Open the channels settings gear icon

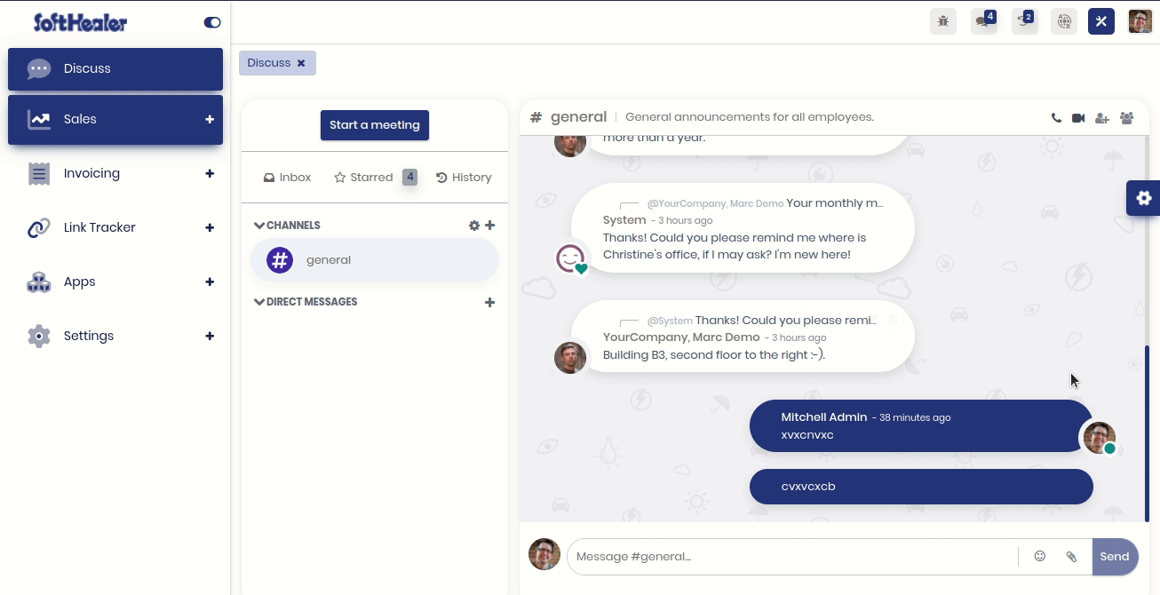(474, 226)
